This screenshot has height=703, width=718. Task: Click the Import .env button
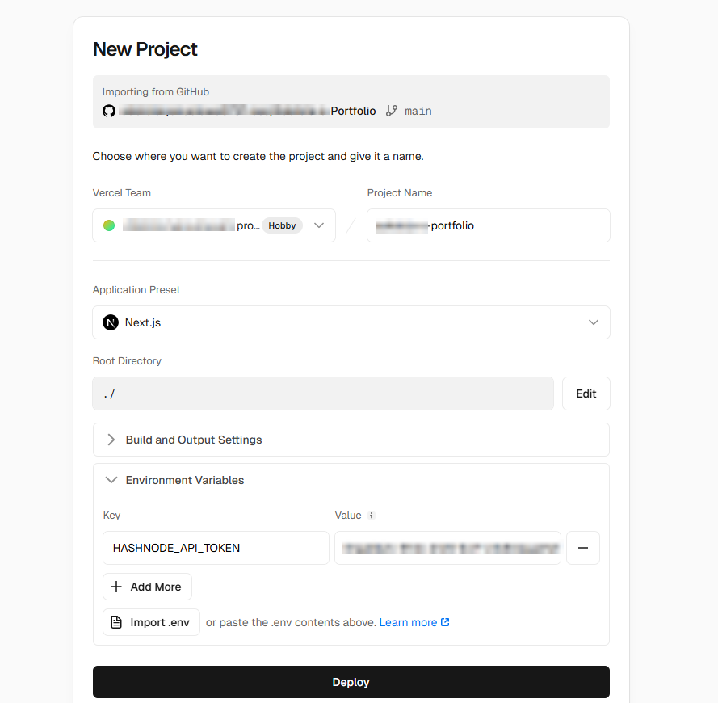pos(151,622)
